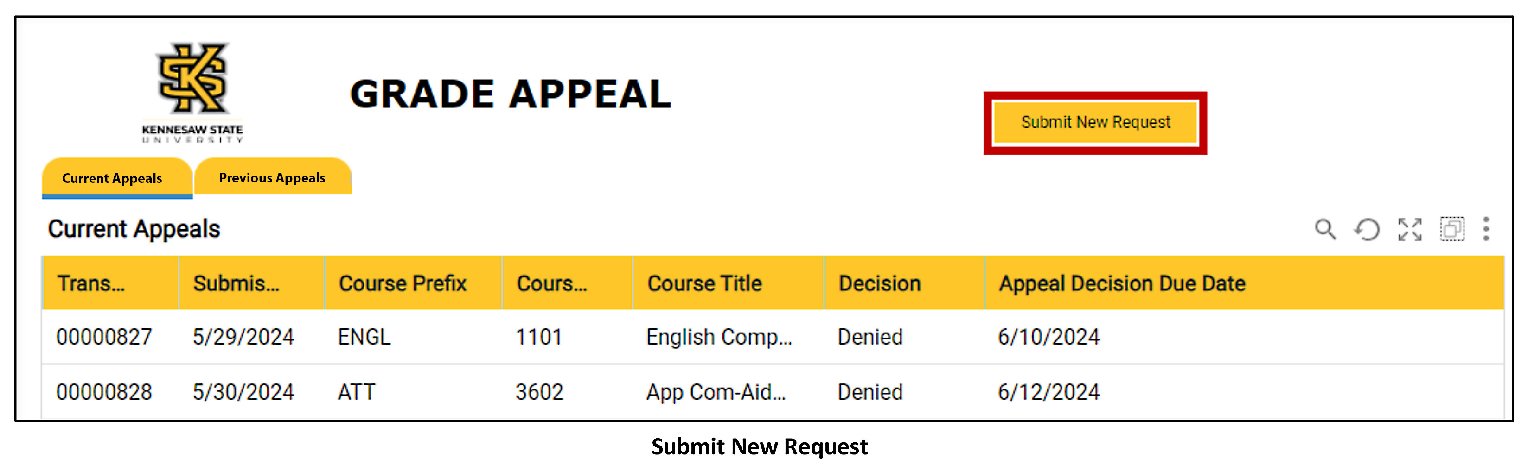This screenshot has height=471, width=1528.
Task: Expand table to full screen
Action: tap(1410, 229)
